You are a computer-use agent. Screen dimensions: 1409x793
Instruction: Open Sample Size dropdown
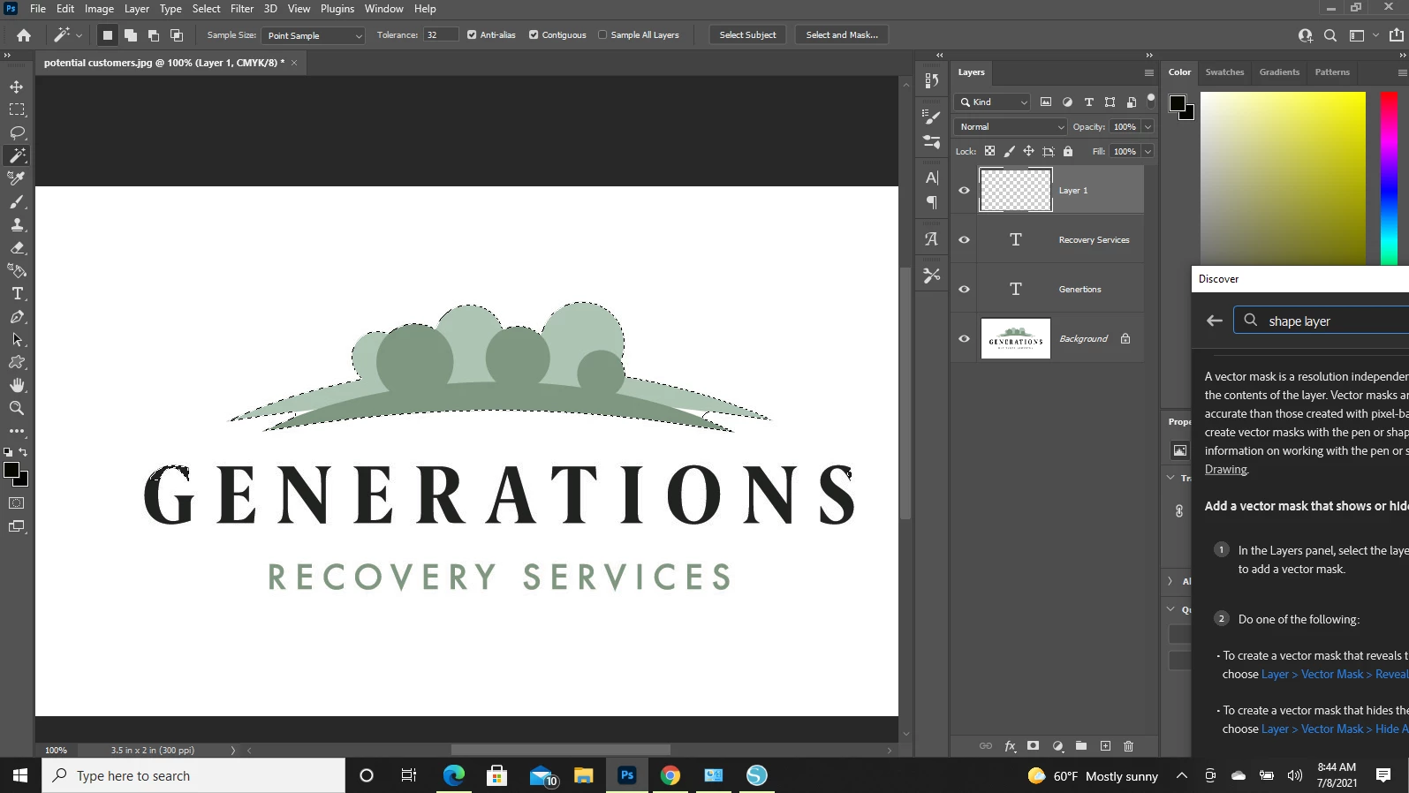[313, 35]
